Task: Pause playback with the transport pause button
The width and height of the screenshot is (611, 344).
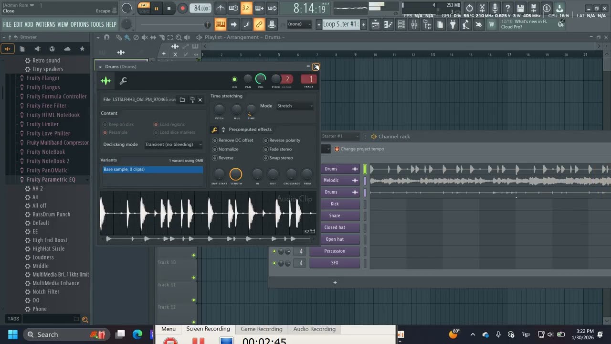Action: coord(156,8)
